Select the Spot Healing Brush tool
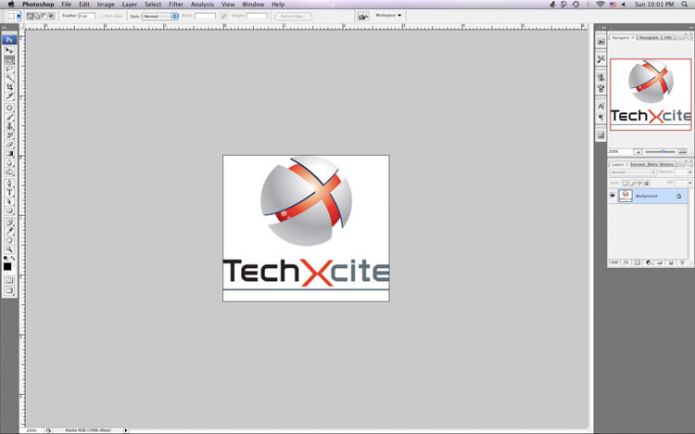The height and width of the screenshot is (434, 695). (x=9, y=108)
